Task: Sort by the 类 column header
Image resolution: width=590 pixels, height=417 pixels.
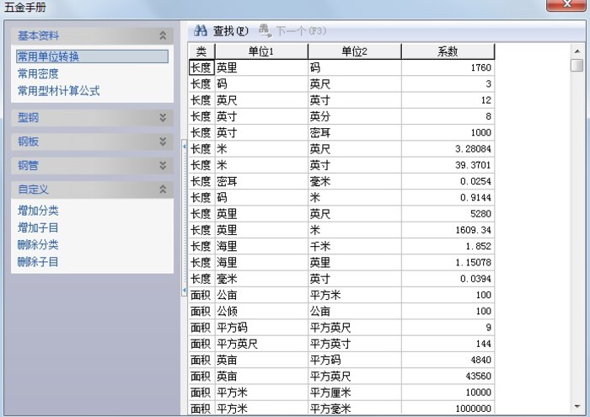Action: pyautogui.click(x=201, y=51)
